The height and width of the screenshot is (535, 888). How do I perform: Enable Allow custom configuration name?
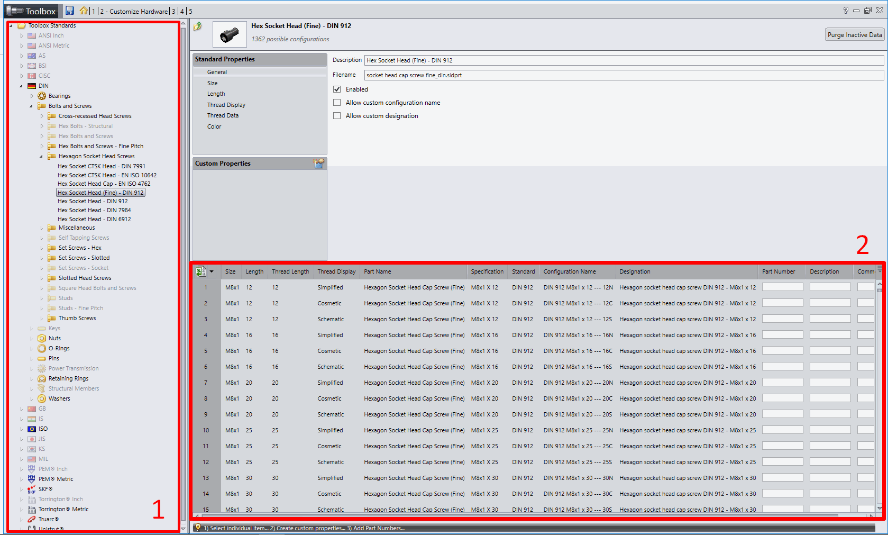click(x=337, y=102)
